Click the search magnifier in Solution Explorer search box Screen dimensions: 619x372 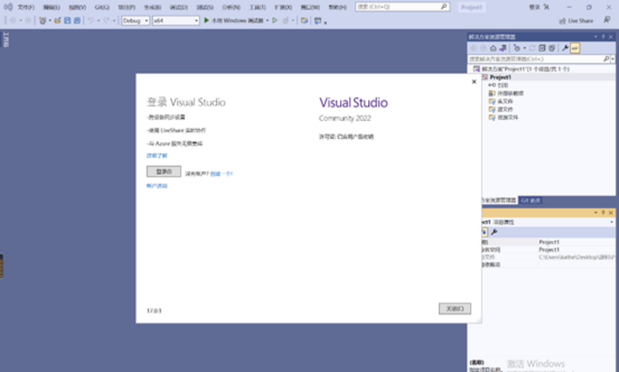(x=606, y=59)
